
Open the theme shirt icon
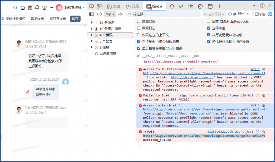[44, 8]
